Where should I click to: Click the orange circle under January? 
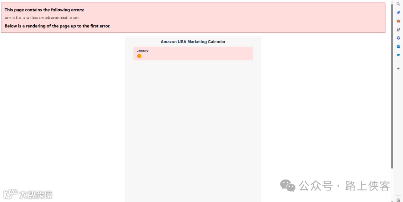pyautogui.click(x=139, y=56)
